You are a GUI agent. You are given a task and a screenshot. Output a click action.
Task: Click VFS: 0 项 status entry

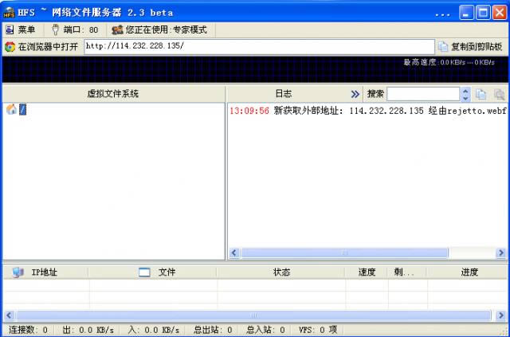click(318, 330)
